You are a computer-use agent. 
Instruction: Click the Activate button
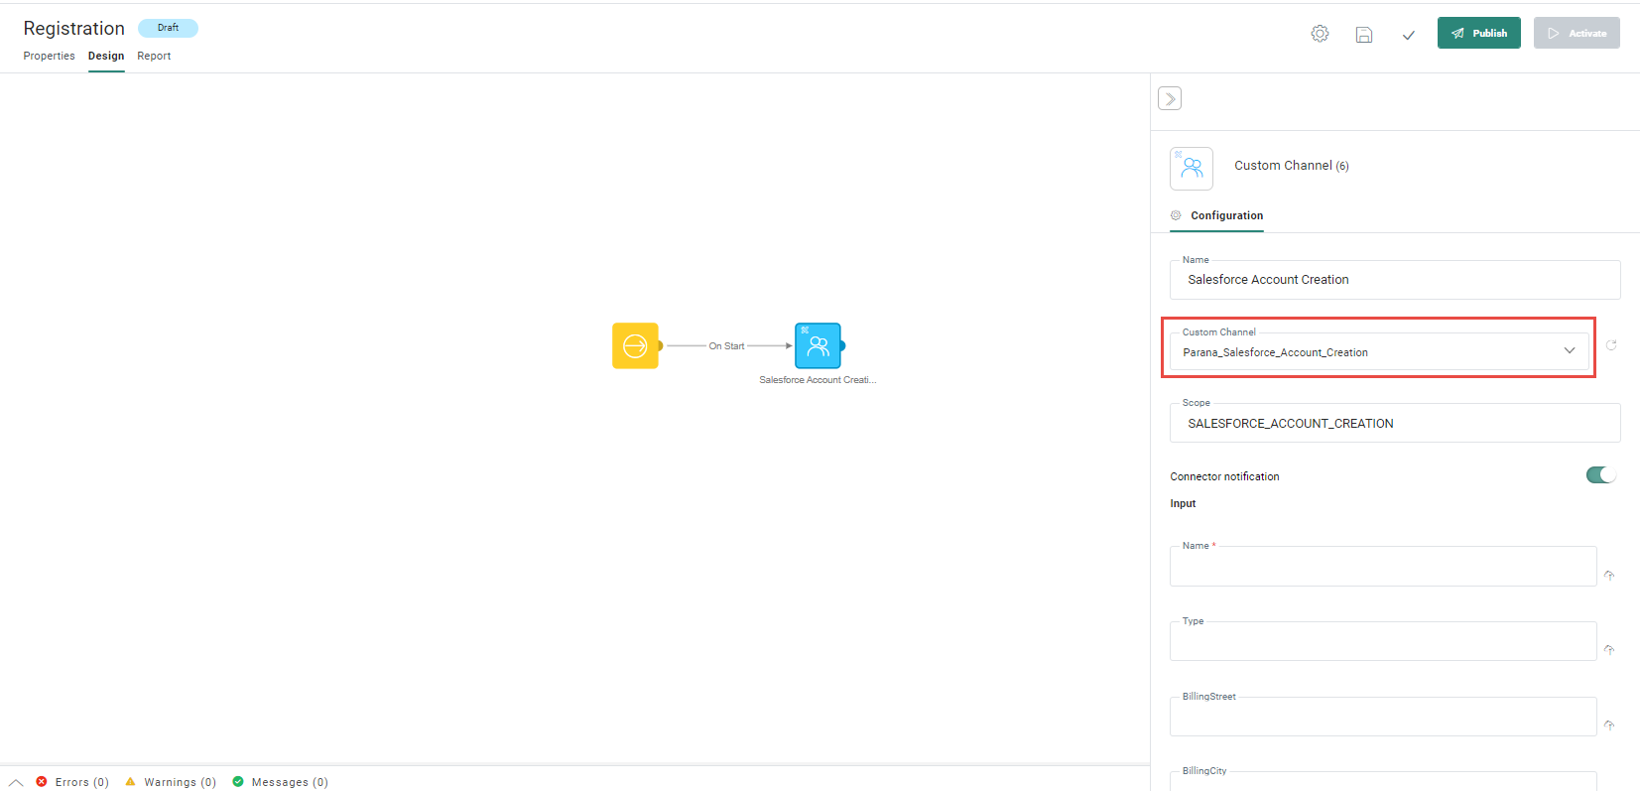pyautogui.click(x=1577, y=33)
